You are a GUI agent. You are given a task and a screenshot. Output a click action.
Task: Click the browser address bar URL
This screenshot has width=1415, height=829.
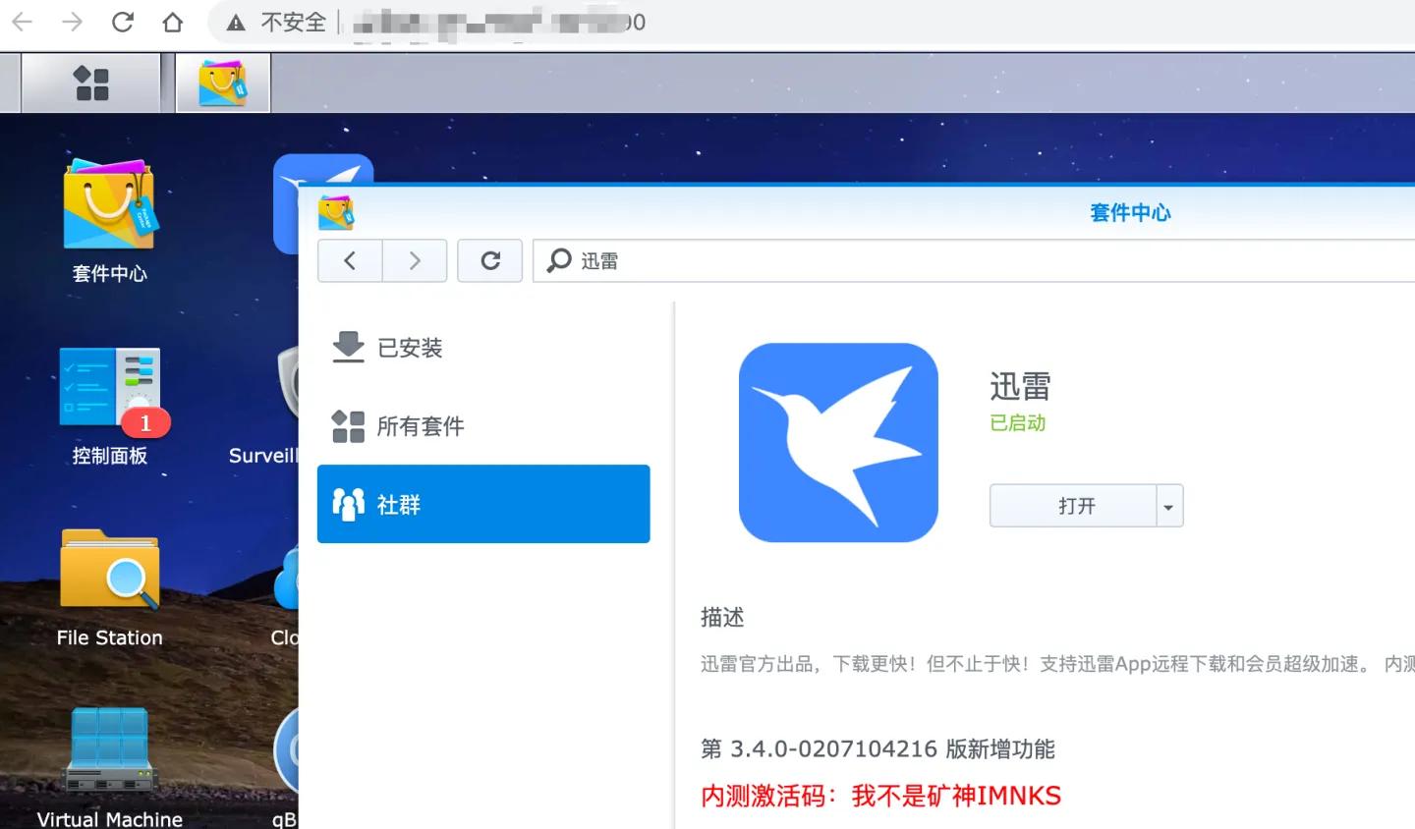click(499, 22)
